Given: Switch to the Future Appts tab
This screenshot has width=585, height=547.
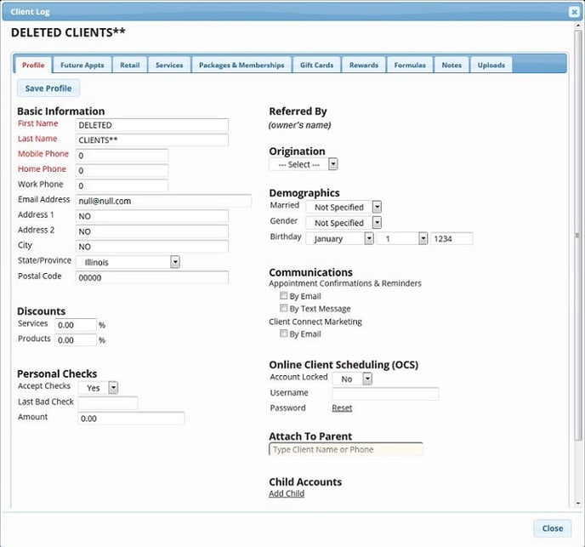Looking at the screenshot, I should [x=82, y=66].
